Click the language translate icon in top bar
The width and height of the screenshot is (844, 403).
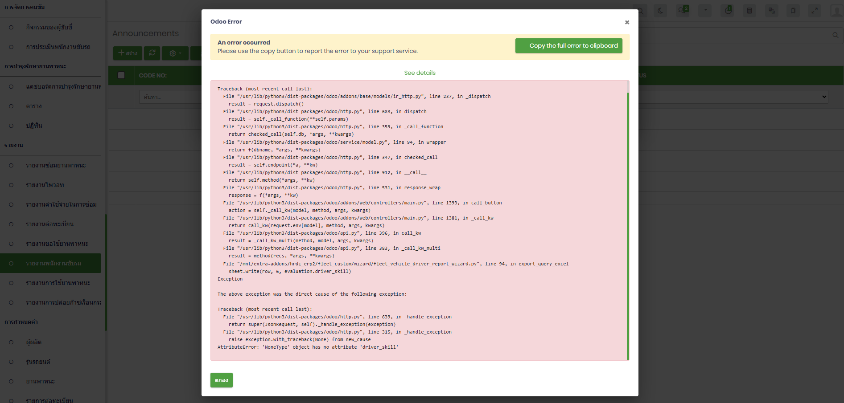tap(771, 10)
